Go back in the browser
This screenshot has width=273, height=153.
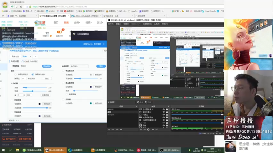point(12,6)
